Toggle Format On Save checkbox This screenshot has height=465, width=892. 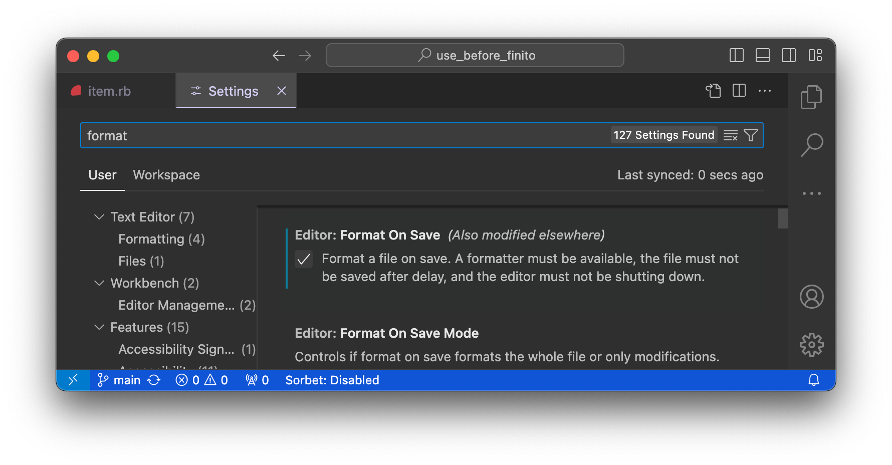pos(304,259)
